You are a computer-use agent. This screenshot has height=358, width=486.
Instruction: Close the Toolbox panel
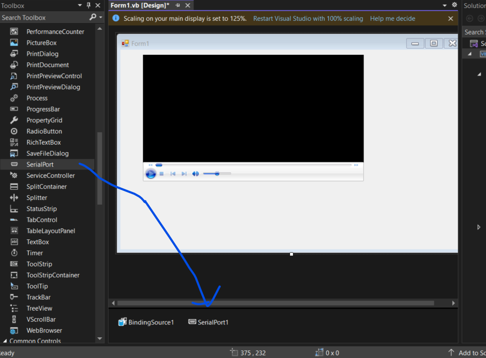click(x=98, y=5)
